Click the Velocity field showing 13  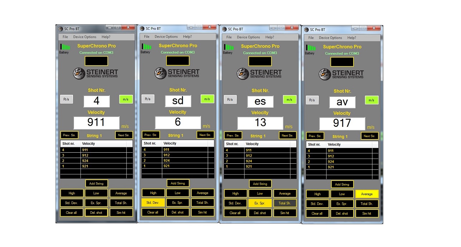click(x=260, y=123)
